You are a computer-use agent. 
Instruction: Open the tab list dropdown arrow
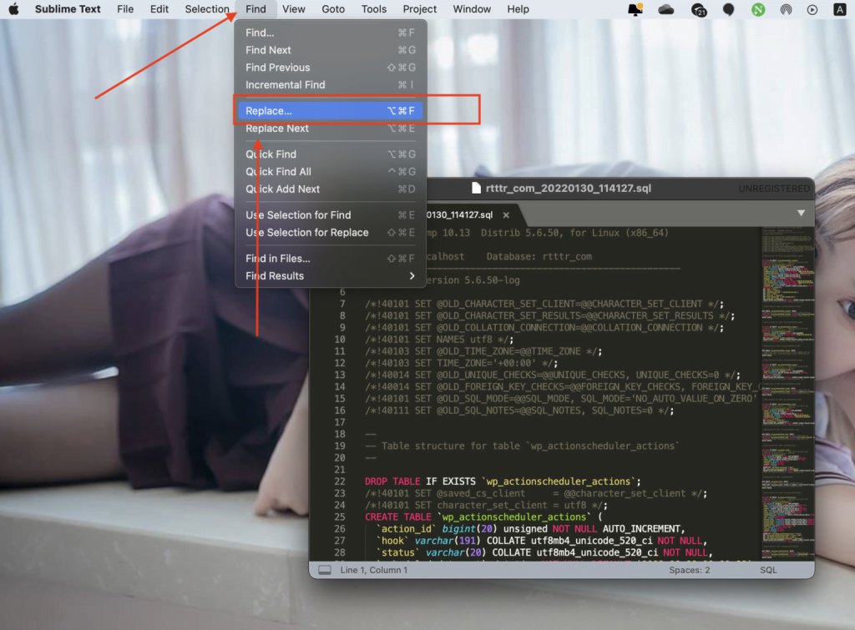[x=801, y=214]
